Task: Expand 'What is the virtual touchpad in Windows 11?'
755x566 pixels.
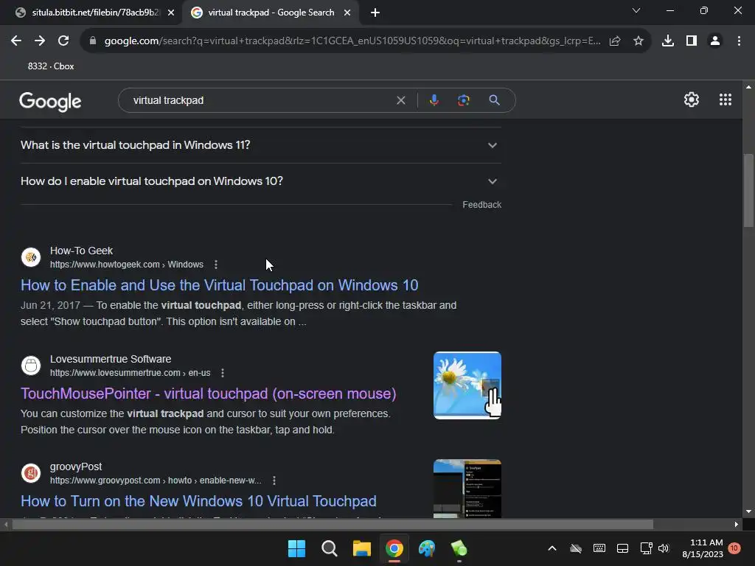Action: 261,145
